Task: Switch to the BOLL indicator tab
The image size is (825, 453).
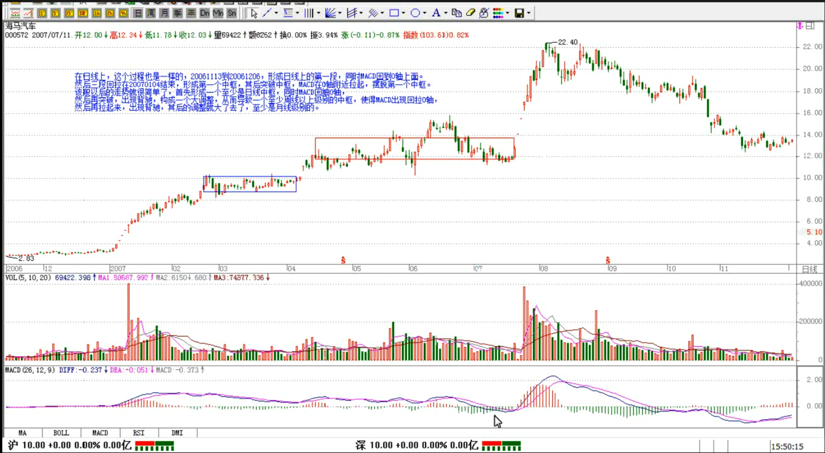Action: 61,433
